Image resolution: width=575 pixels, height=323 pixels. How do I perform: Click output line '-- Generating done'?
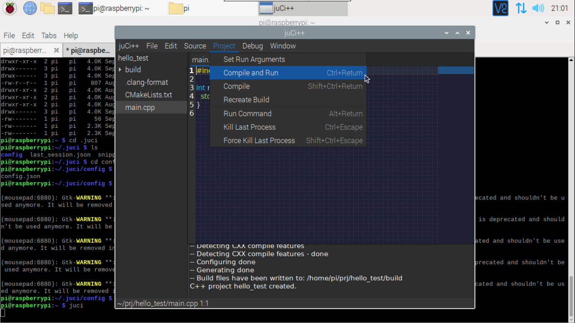(222, 270)
